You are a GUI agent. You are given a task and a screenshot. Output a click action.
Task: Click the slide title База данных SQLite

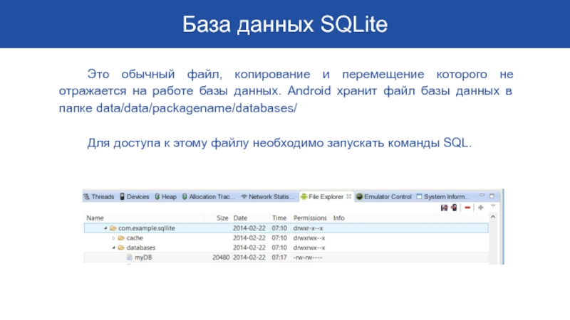tap(285, 24)
